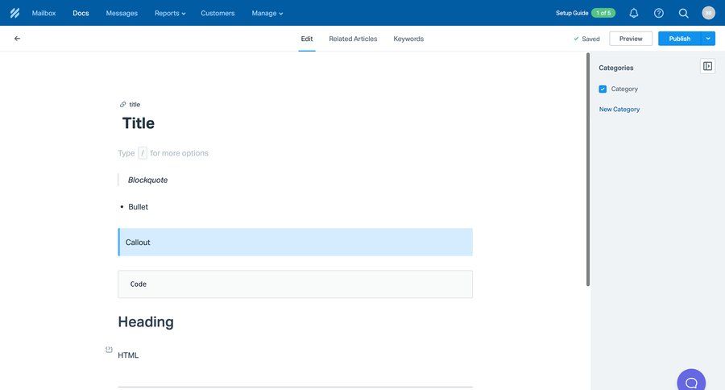Viewport: 725px width, 390px height.
Task: Open the Setup Guide 1 of 5
Action: click(x=586, y=13)
